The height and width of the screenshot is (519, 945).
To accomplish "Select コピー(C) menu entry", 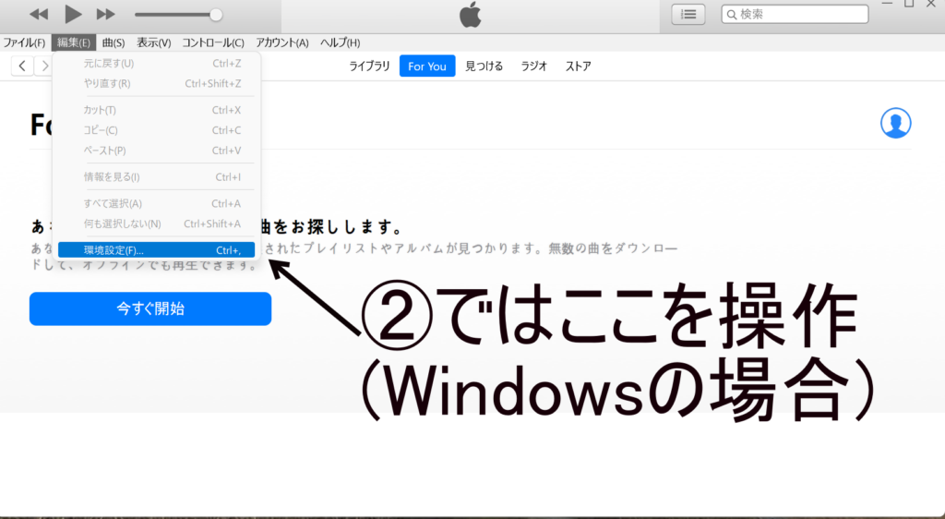I will (x=157, y=130).
